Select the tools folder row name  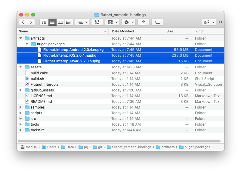point(35,124)
